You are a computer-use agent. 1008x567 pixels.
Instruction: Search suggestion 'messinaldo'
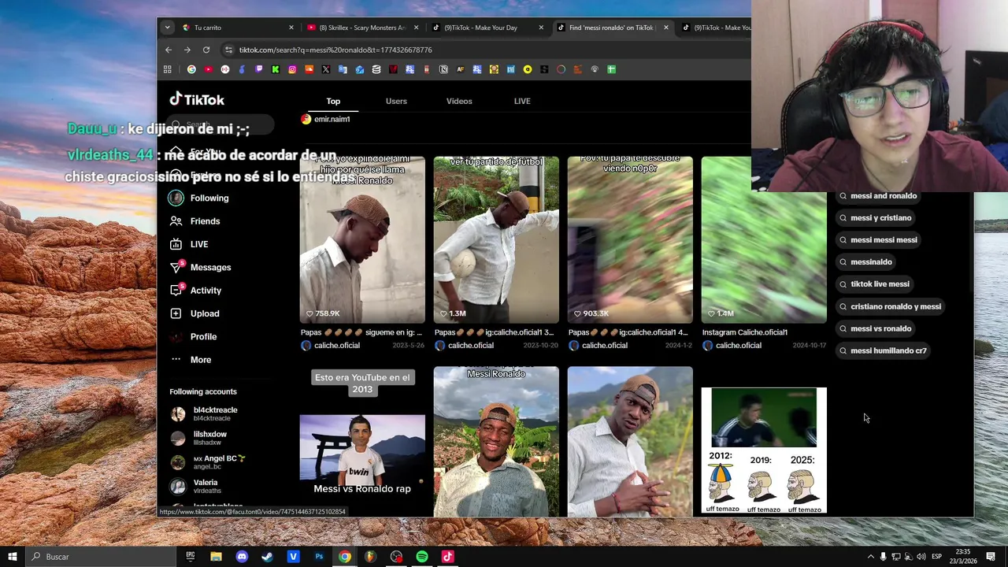click(x=865, y=261)
